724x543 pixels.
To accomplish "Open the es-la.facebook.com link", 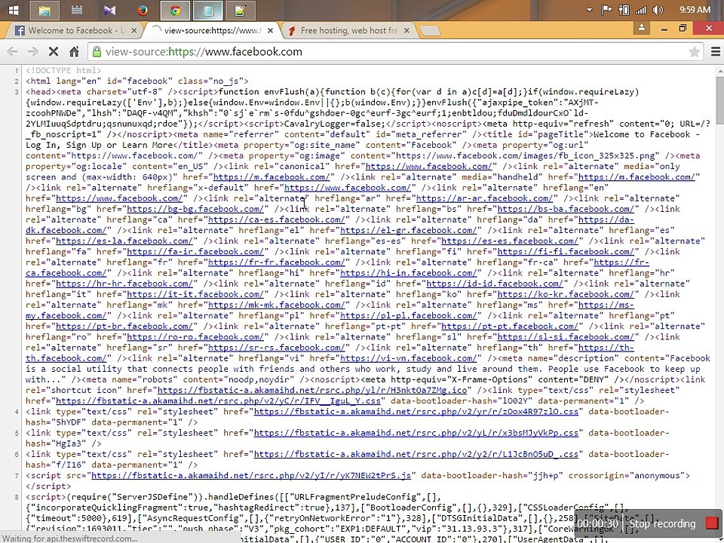I will [124, 241].
